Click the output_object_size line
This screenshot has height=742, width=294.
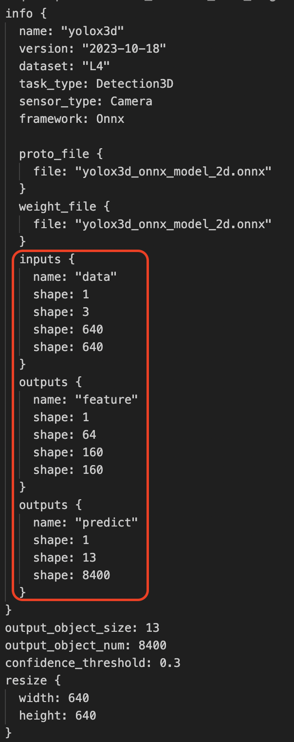point(82,628)
